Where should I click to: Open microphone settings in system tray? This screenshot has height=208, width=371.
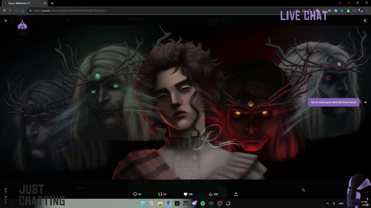pos(334,203)
